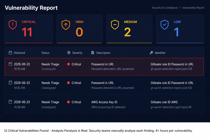Screen dimensions: 210x140
Task: Click document icon beside Description header
Action: point(93,53)
